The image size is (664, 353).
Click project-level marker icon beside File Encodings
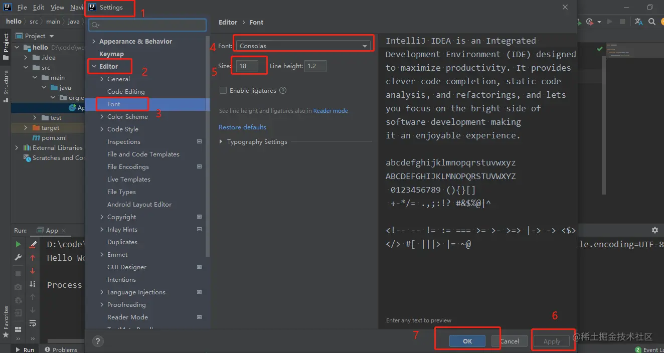tap(199, 167)
